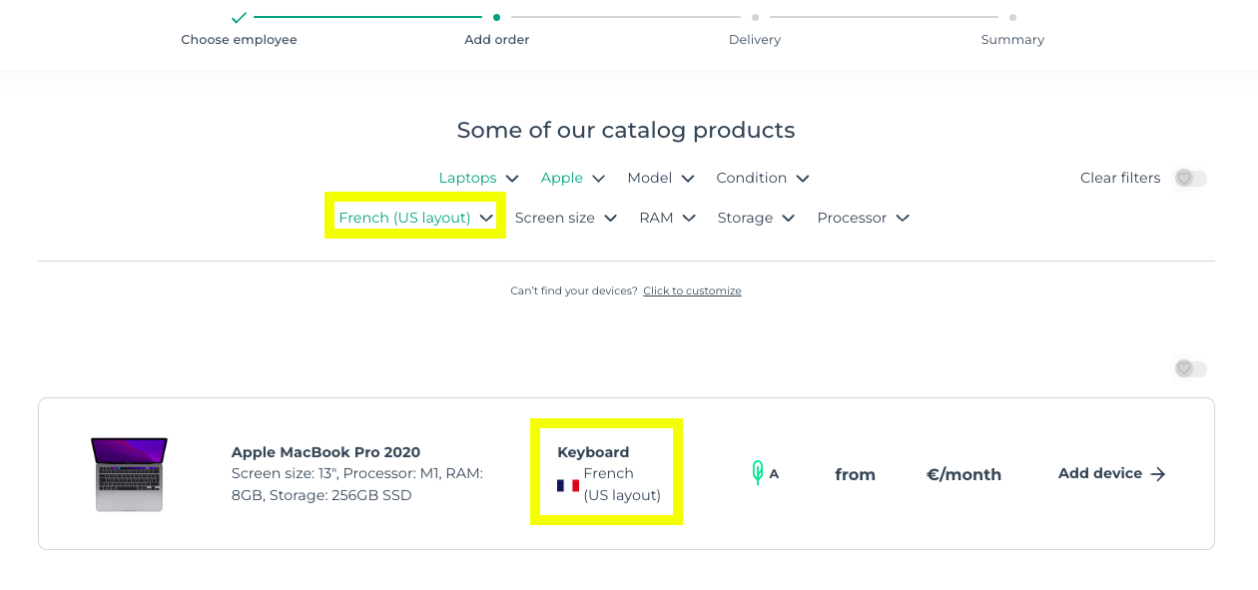This screenshot has width=1258, height=590.
Task: Open the French (US layout) keyboard dropdown
Action: [415, 218]
